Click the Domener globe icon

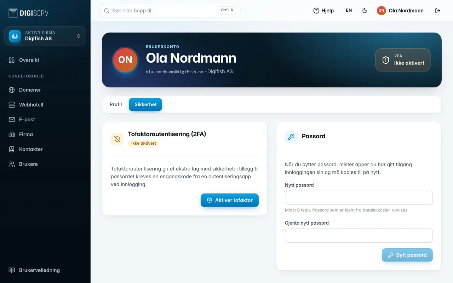12,90
